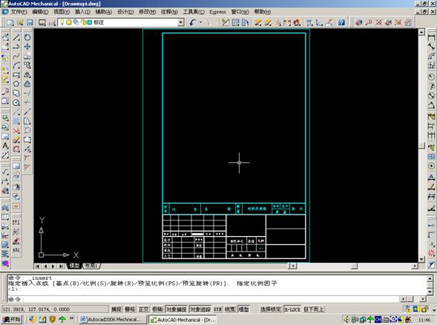Toggle 极轴 (Polar) in the status bar
Viewport: 437px width, 325px height.
(157, 309)
